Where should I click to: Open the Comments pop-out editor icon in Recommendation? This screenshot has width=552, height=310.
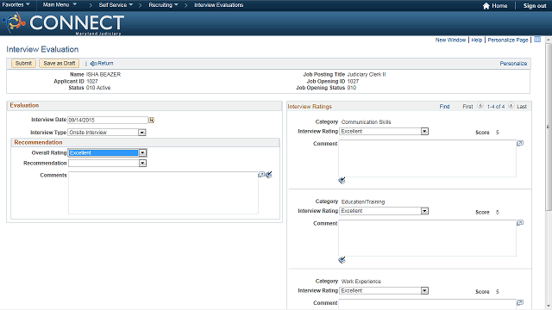click(261, 175)
